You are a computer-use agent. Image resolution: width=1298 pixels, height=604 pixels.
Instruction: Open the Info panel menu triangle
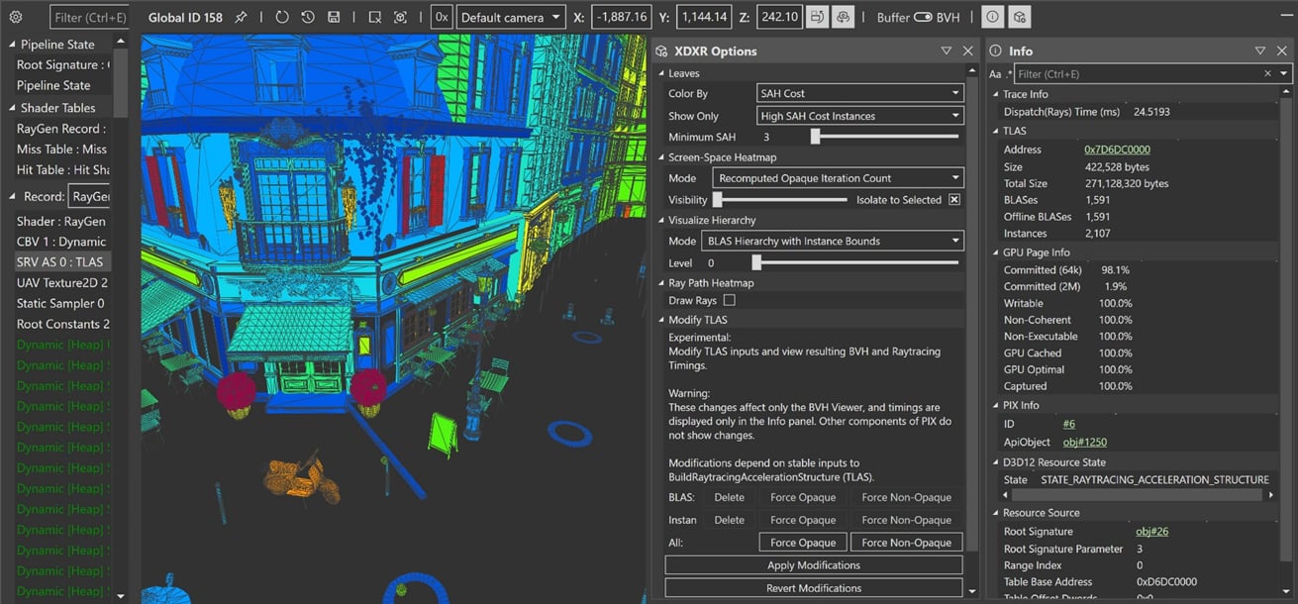(x=1260, y=50)
